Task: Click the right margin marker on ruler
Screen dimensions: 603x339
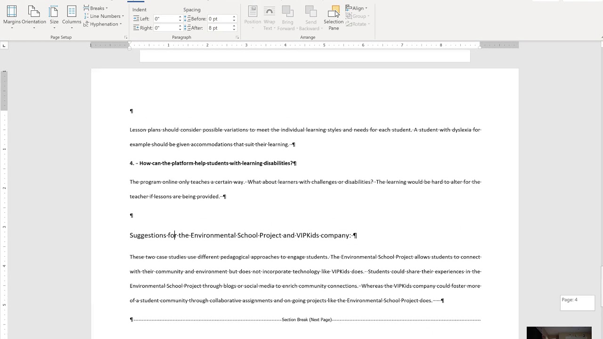Action: click(x=480, y=47)
